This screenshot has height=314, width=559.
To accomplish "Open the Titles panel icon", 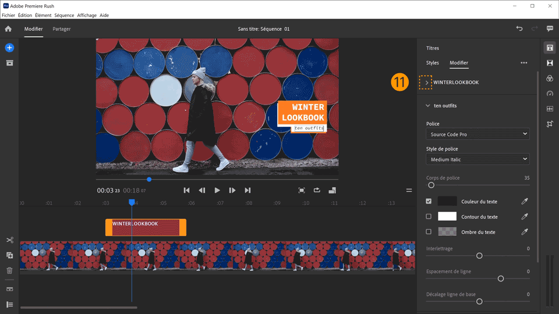I will (550, 48).
